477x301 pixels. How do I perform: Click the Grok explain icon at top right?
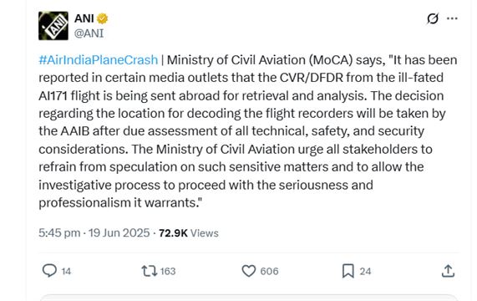(x=433, y=18)
